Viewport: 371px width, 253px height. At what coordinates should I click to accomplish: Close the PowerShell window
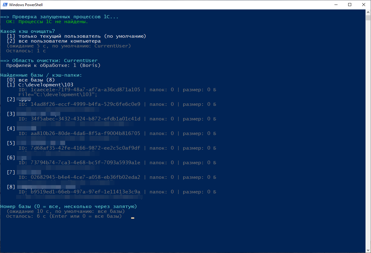pyautogui.click(x=364, y=5)
